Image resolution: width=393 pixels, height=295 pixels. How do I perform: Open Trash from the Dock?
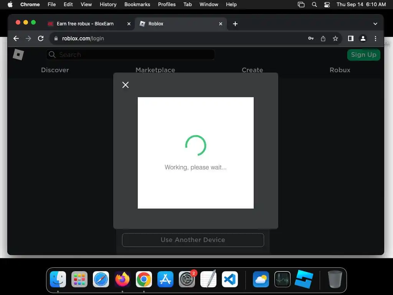pos(335,279)
